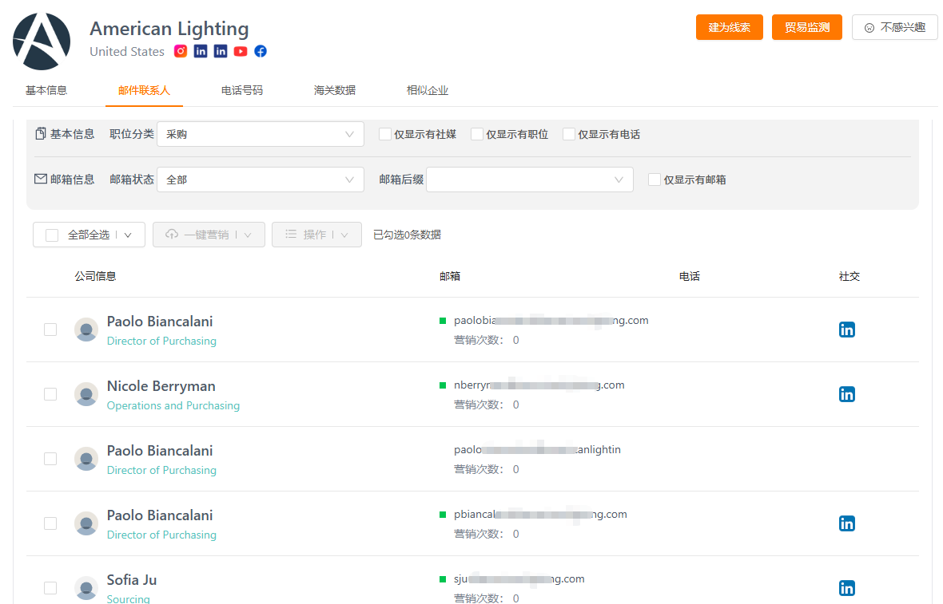Click the Operations and Purchasing job title
The width and height of the screenshot is (943, 604).
[x=173, y=405]
